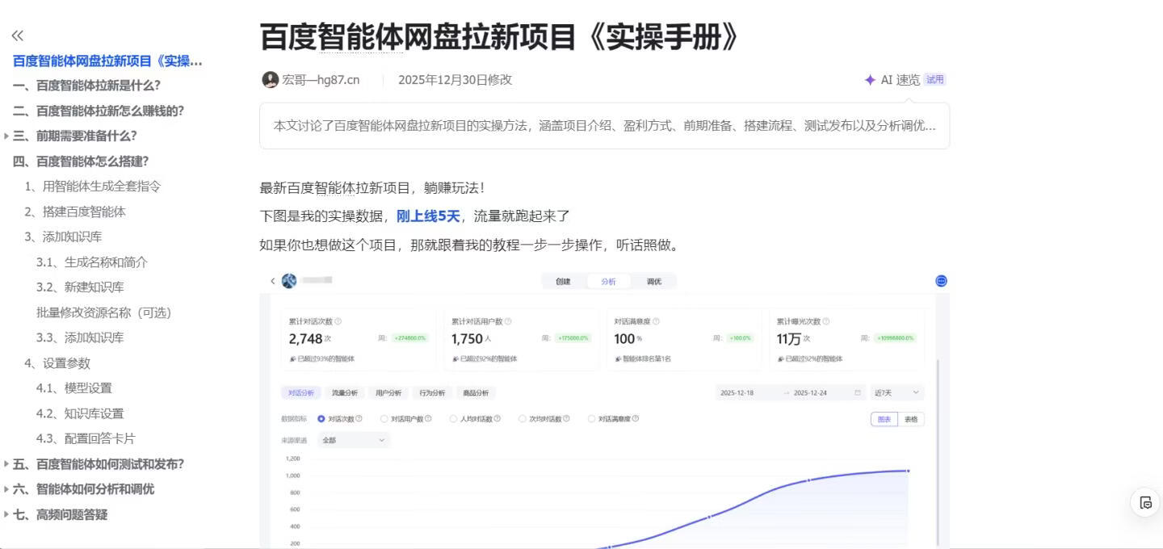1163x549 pixels.
Task: Click the start date field 2025-12-18
Action: tap(738, 392)
